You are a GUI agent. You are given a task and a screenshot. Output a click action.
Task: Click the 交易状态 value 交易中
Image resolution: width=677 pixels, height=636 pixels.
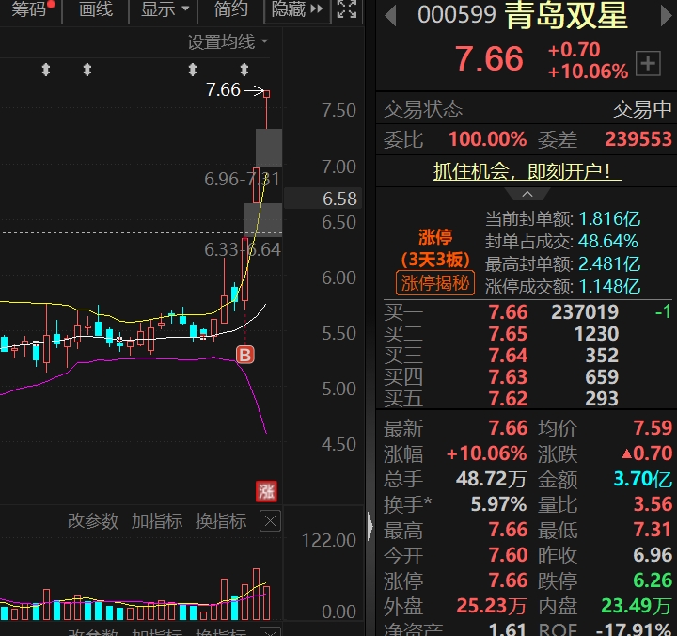(642, 109)
